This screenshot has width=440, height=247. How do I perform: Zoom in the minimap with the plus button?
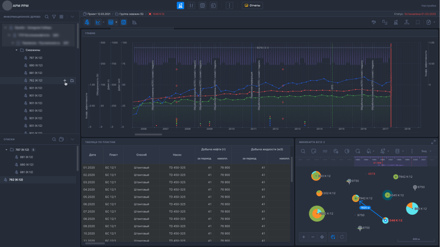pos(304,237)
